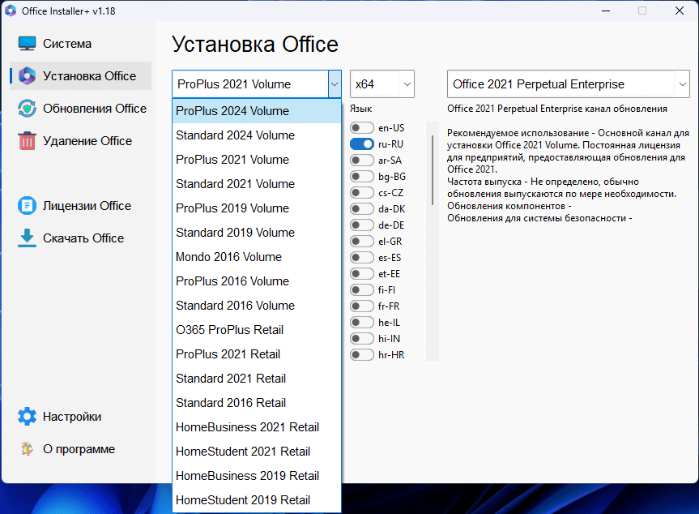Viewport: 699px width, 514px height.
Task: Pick HomeBusiness 2021 Retail option
Action: click(x=256, y=427)
